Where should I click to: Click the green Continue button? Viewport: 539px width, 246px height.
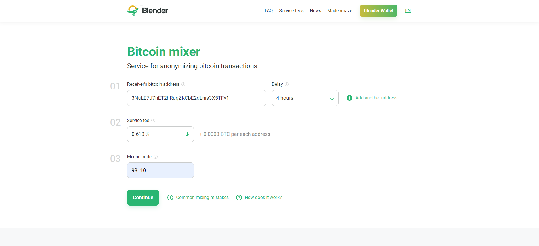(143, 198)
